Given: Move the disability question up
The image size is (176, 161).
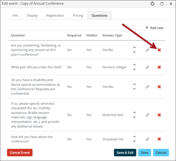Looking at the screenshot, I should 134,84.
